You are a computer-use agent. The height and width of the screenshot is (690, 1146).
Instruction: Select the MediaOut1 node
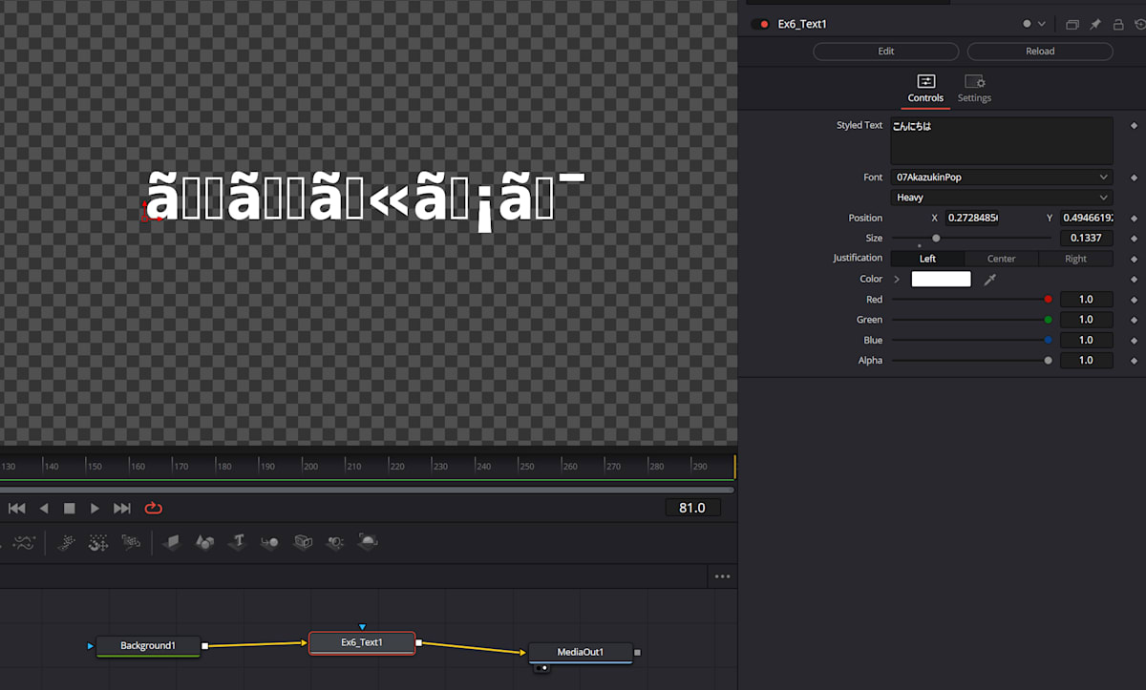click(580, 653)
